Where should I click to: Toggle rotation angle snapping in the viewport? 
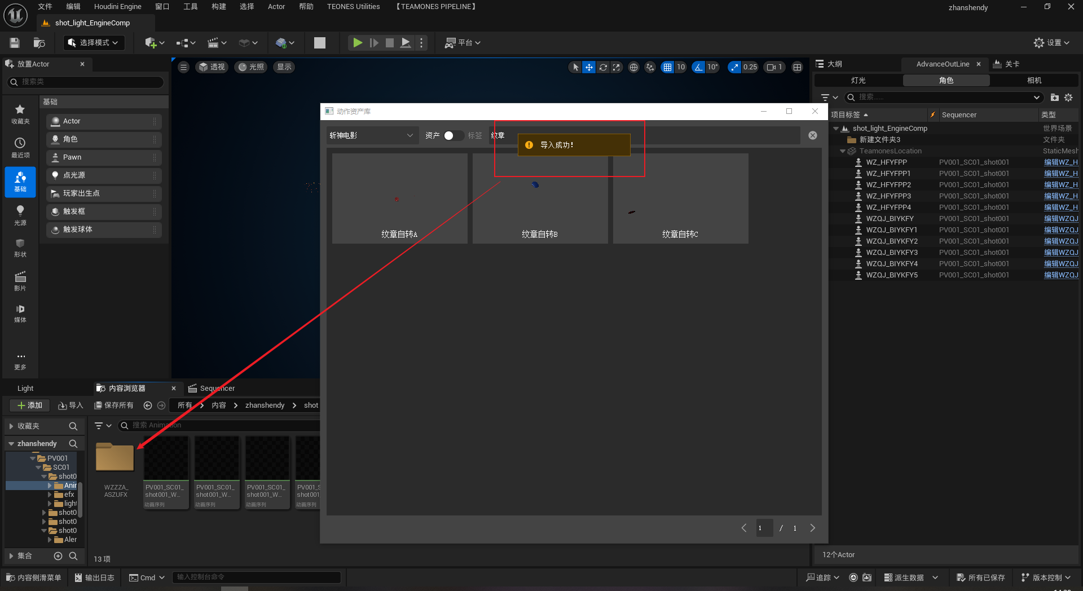pos(699,67)
